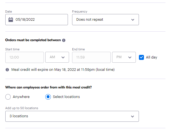Expand the "3 locations" dropdown

tap(72, 116)
